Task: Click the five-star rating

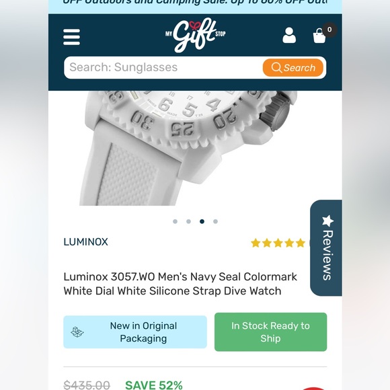Action: [278, 243]
